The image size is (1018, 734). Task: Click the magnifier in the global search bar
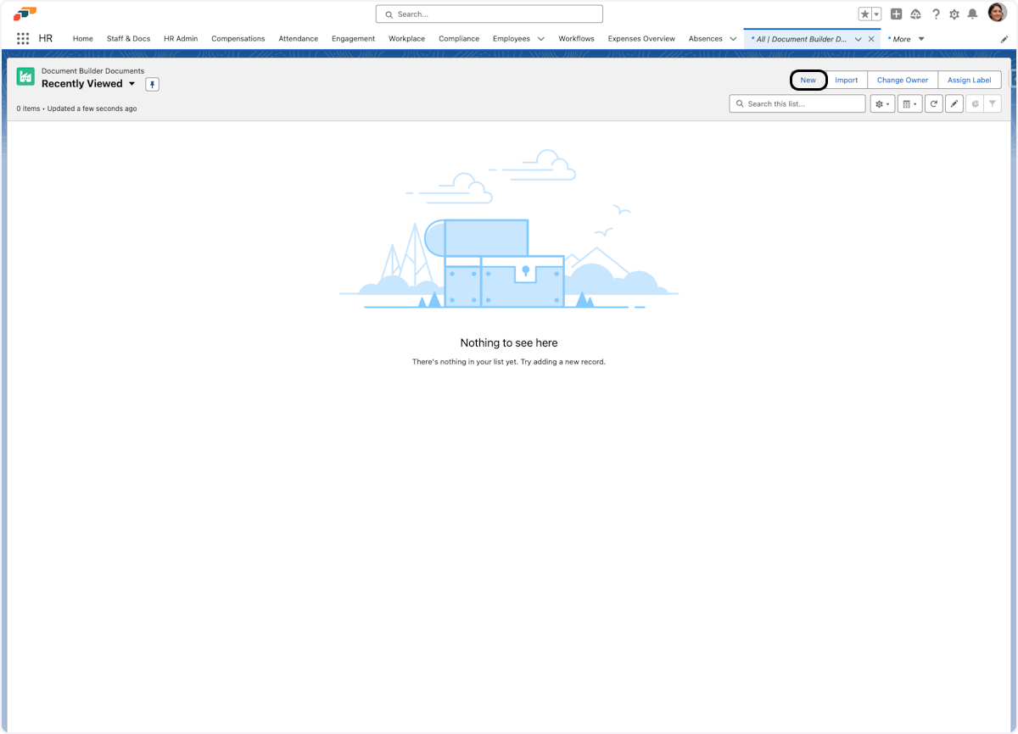click(388, 14)
